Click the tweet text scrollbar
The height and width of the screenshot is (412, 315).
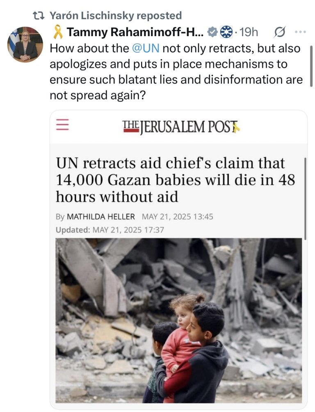click(x=311, y=66)
